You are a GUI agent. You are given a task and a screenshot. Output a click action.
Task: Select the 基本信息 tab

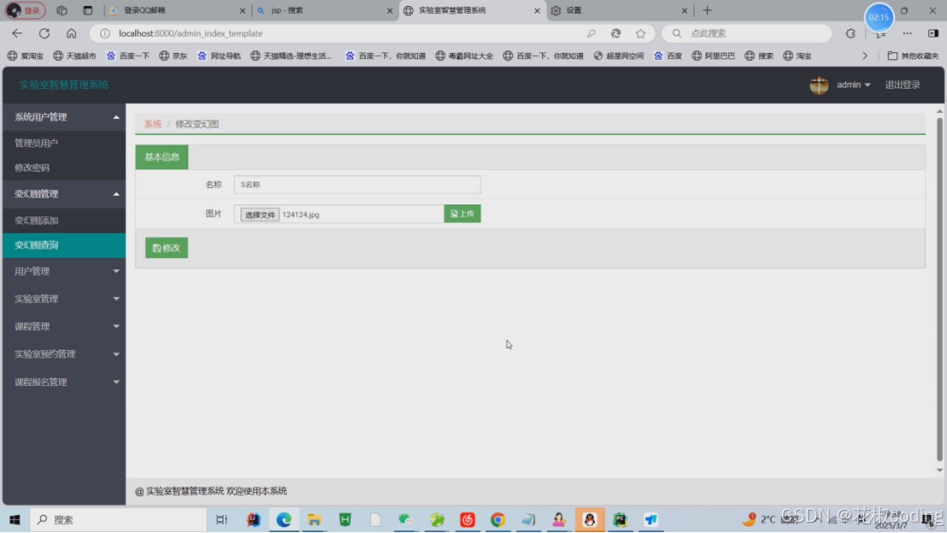pos(162,157)
